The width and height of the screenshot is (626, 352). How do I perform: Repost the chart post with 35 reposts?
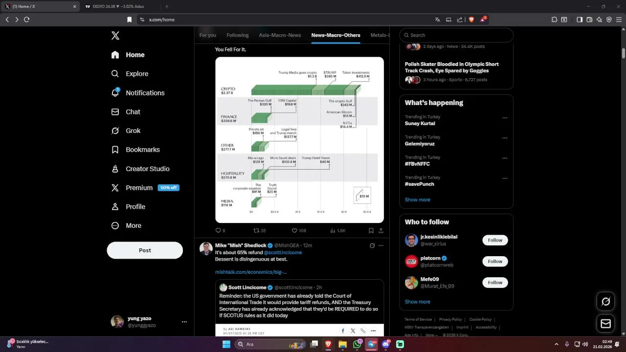coord(259,230)
